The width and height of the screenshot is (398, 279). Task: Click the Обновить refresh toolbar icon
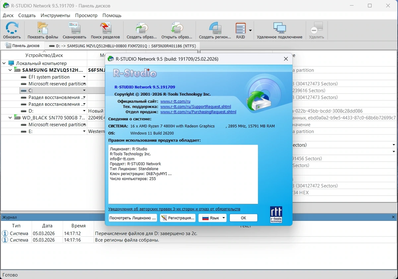(x=12, y=31)
